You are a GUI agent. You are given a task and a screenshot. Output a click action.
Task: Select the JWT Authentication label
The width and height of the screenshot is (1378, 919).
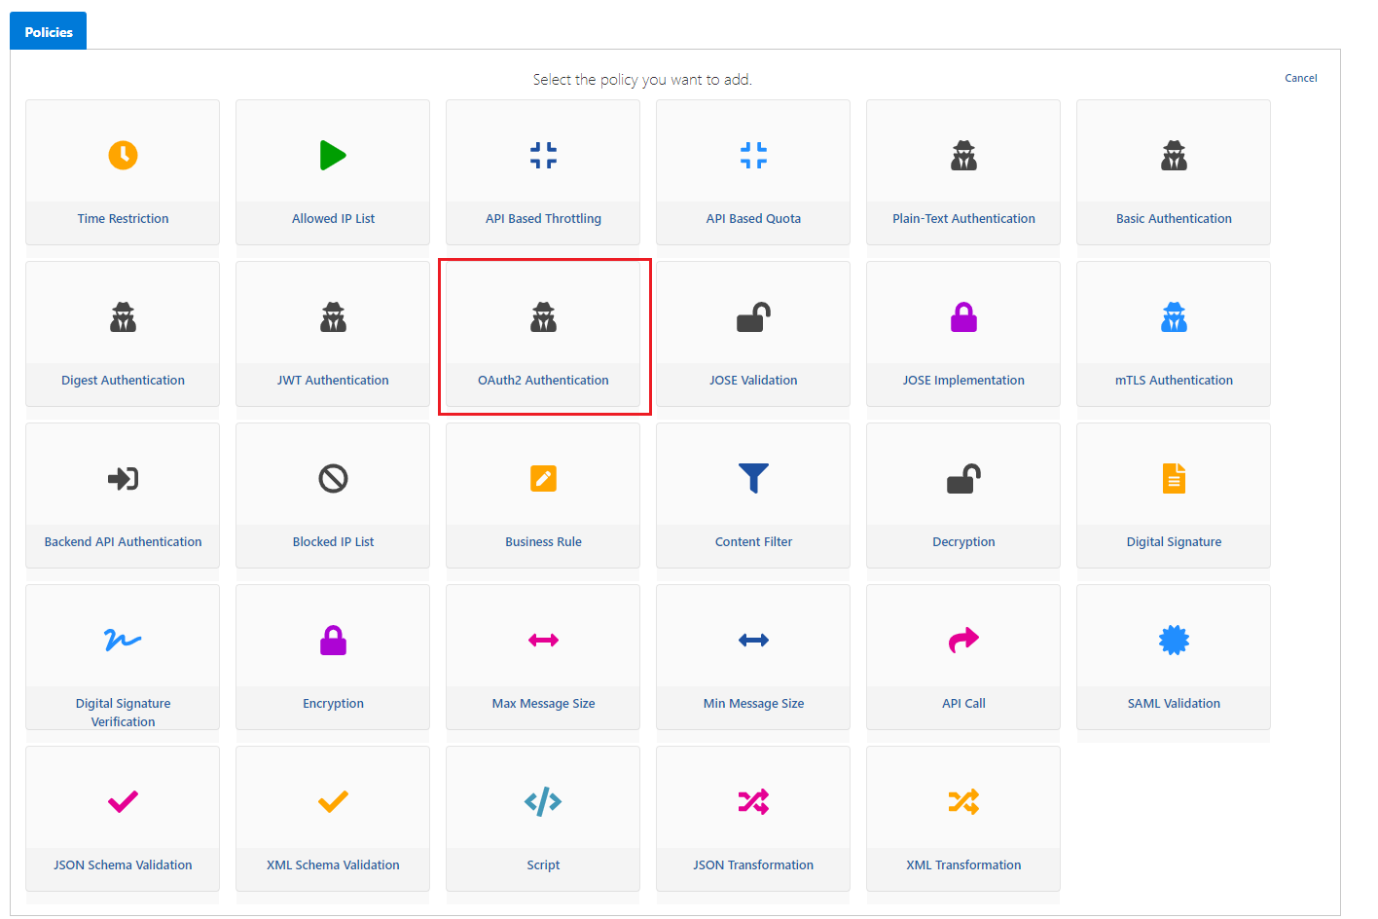coord(333,381)
